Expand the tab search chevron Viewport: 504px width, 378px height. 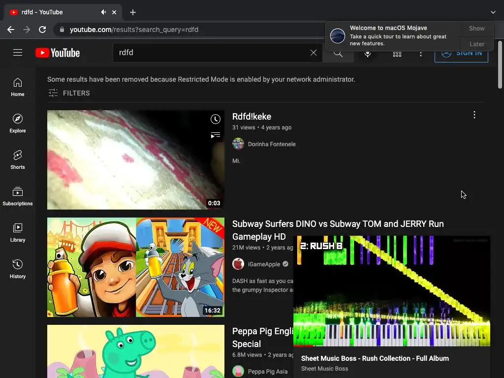pos(493,12)
